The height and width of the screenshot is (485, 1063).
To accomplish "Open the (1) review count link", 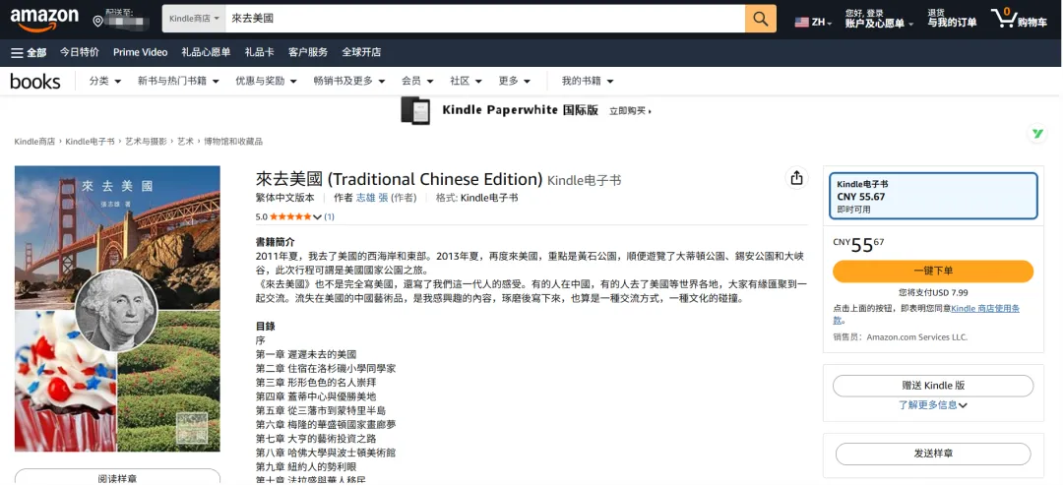I will [x=330, y=216].
